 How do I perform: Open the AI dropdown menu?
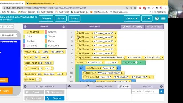click(147, 19)
